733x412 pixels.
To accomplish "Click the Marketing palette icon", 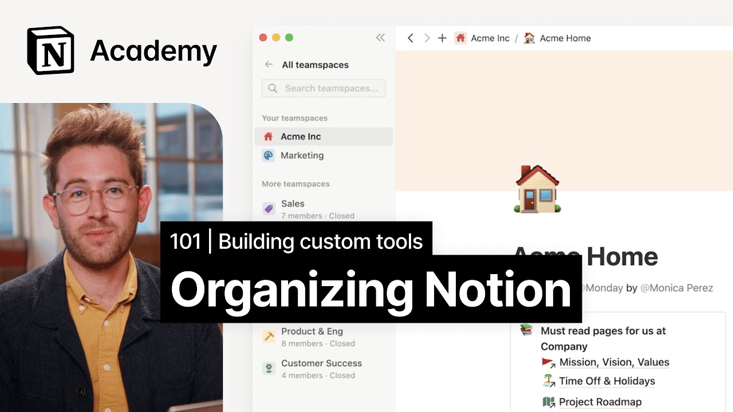I will coord(268,156).
